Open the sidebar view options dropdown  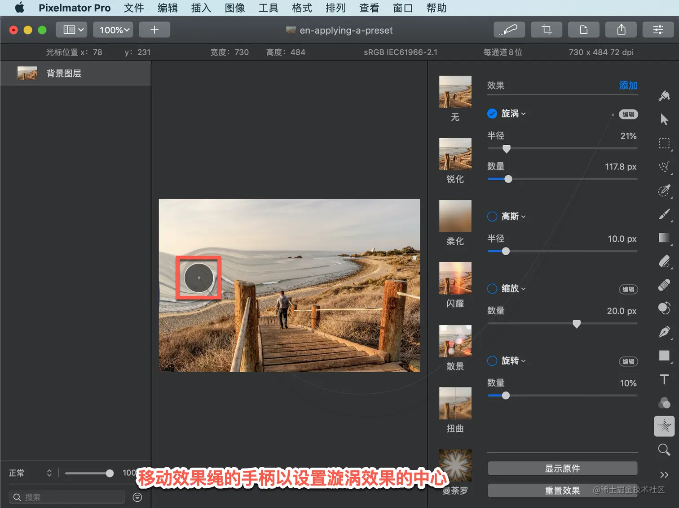pyautogui.click(x=72, y=30)
